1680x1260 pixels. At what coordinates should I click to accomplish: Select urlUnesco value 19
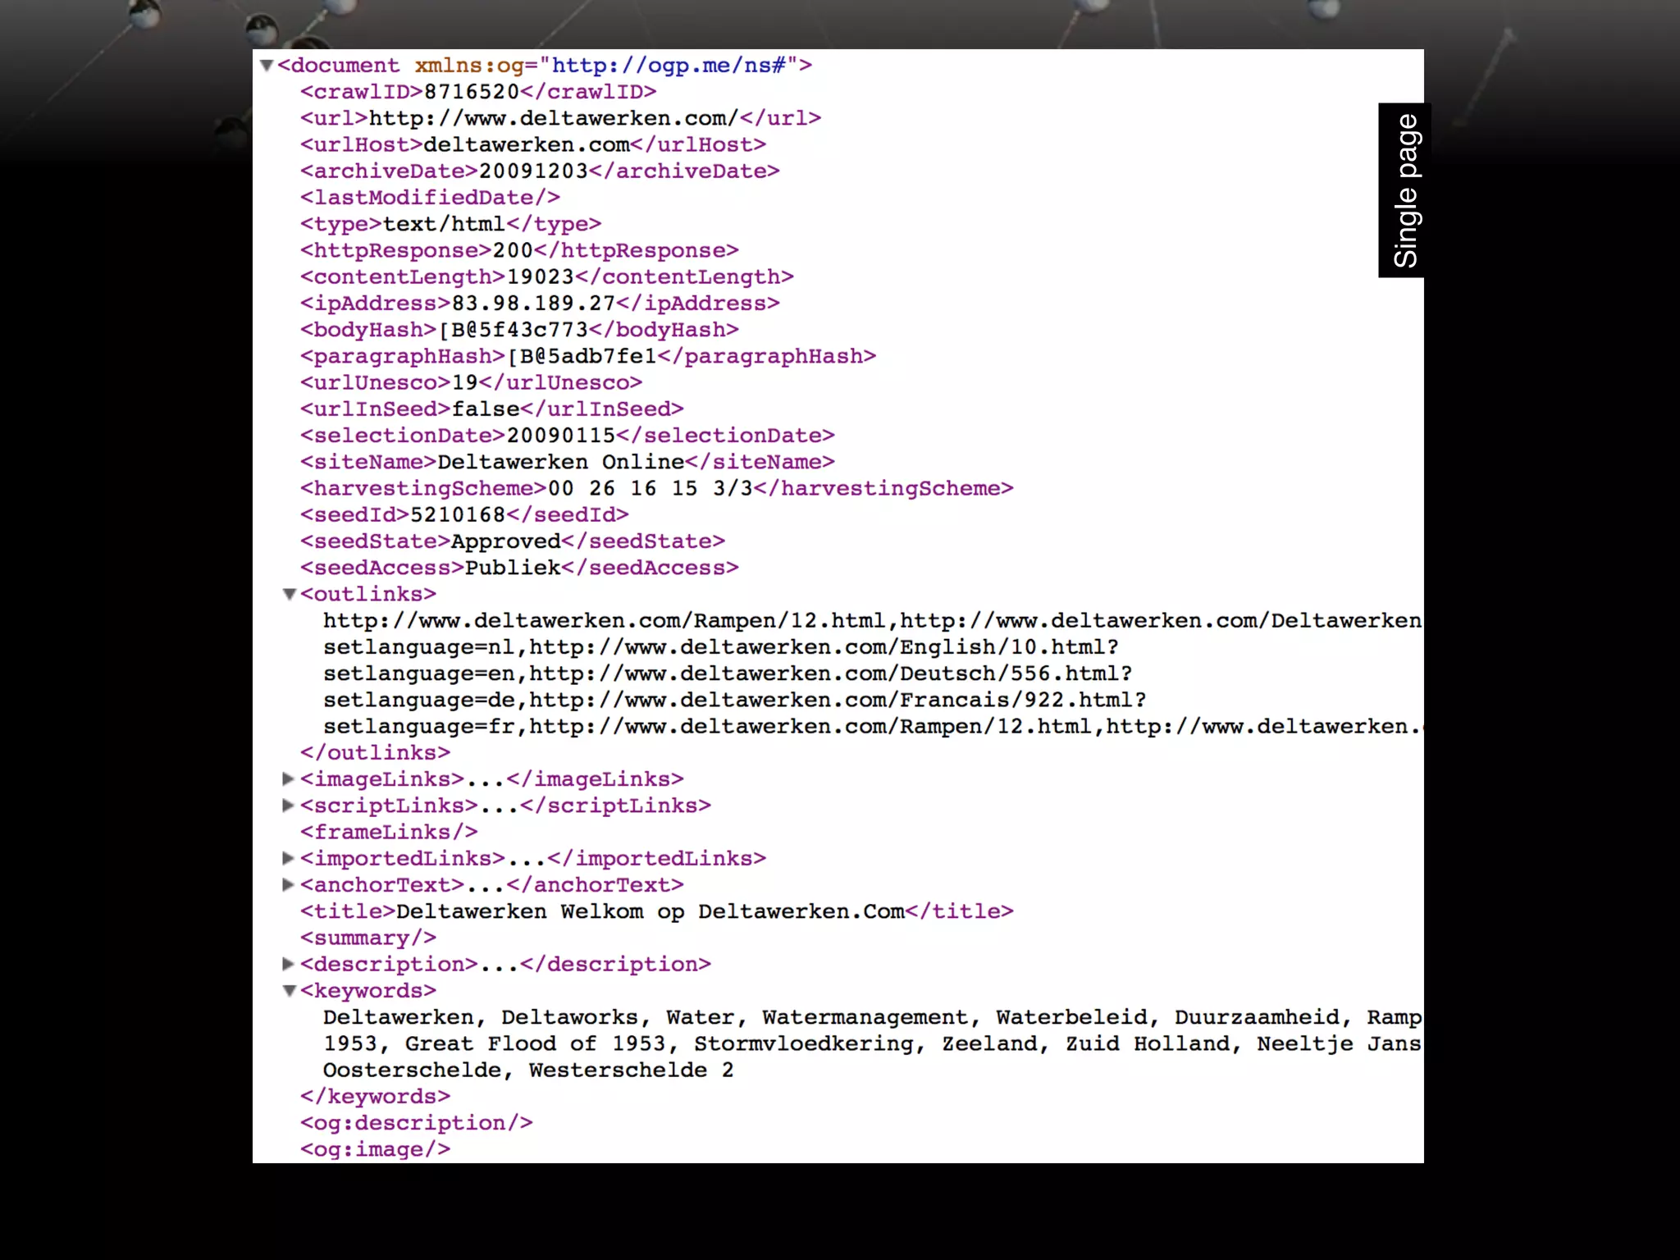coord(465,382)
